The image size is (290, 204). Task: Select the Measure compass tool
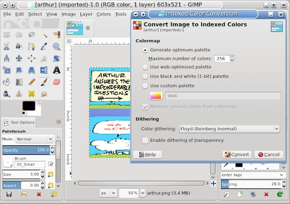point(7,58)
